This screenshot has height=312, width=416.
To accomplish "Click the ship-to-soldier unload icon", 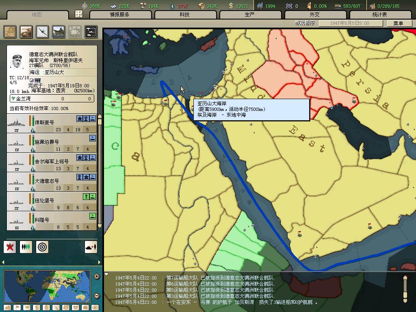I will pos(91,247).
